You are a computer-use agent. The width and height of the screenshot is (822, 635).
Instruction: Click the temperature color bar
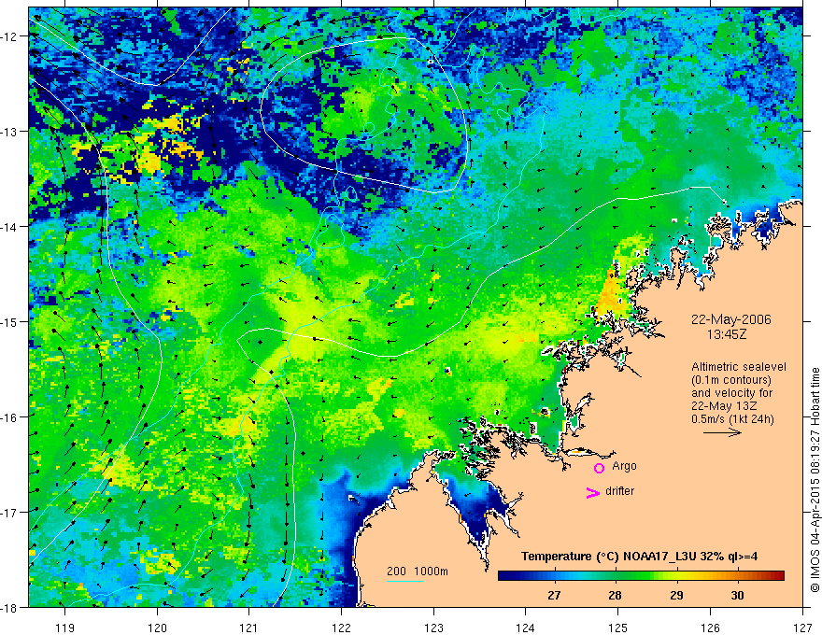[x=641, y=576]
